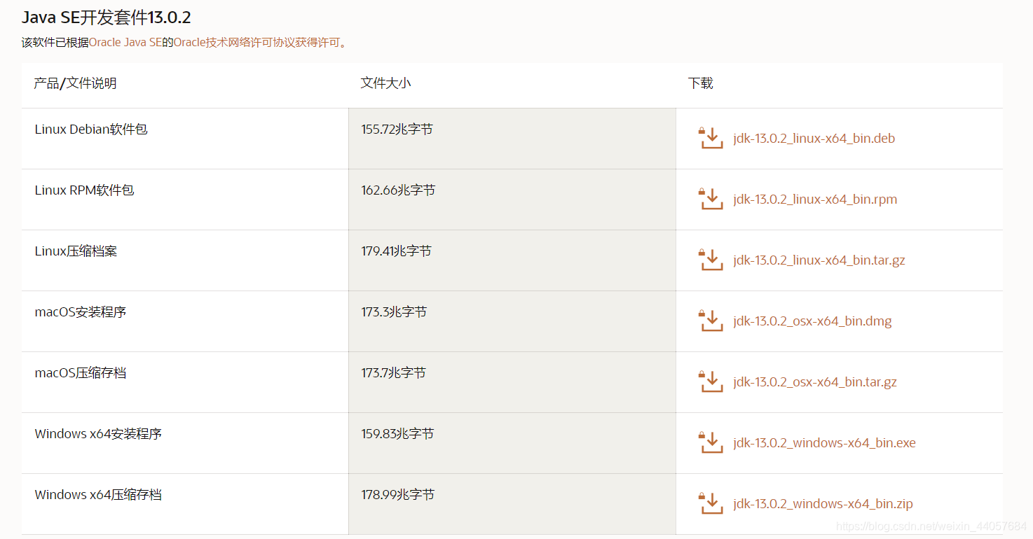
Task: Click download icon beside osx-x64_bin.tar.gz
Action: tap(711, 381)
